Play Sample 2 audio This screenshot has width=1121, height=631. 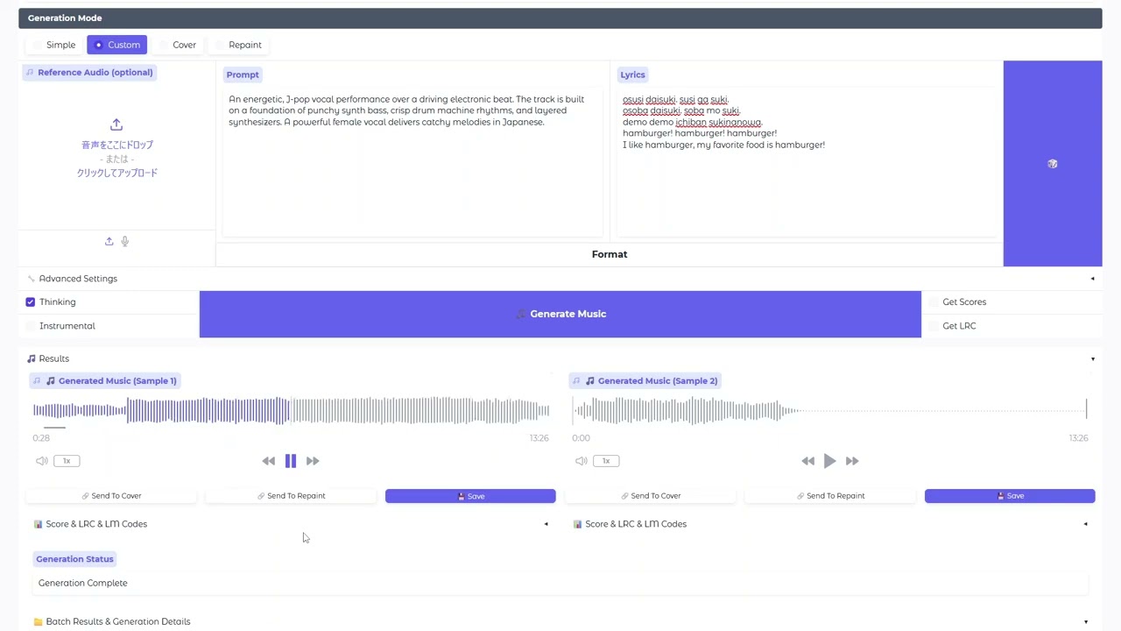830,461
